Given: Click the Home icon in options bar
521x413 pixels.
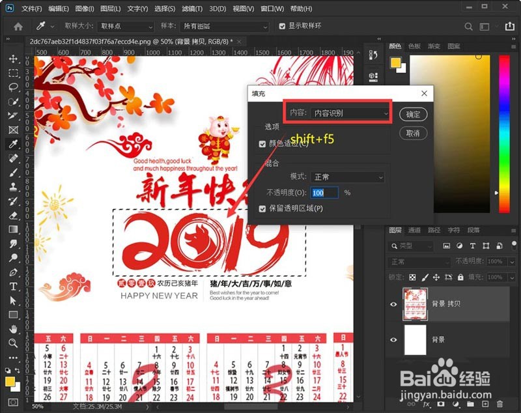Looking at the screenshot, I should click(x=18, y=26).
